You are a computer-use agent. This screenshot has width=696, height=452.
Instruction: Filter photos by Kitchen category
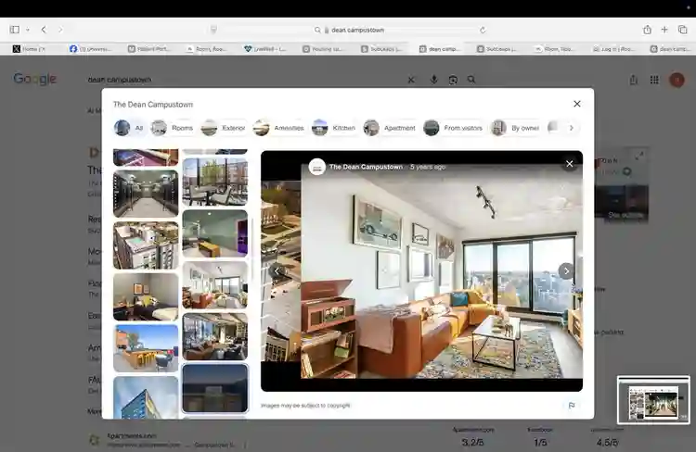(334, 128)
